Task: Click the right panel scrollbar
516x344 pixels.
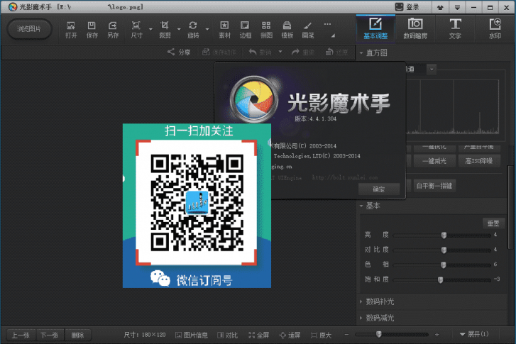Action: click(510, 207)
